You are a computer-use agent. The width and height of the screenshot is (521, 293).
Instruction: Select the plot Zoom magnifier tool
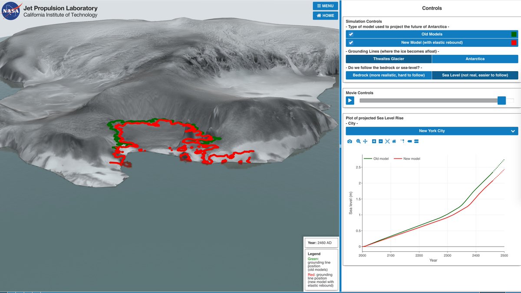click(x=359, y=142)
